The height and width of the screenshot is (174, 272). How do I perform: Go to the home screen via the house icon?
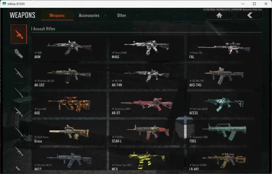219,15
